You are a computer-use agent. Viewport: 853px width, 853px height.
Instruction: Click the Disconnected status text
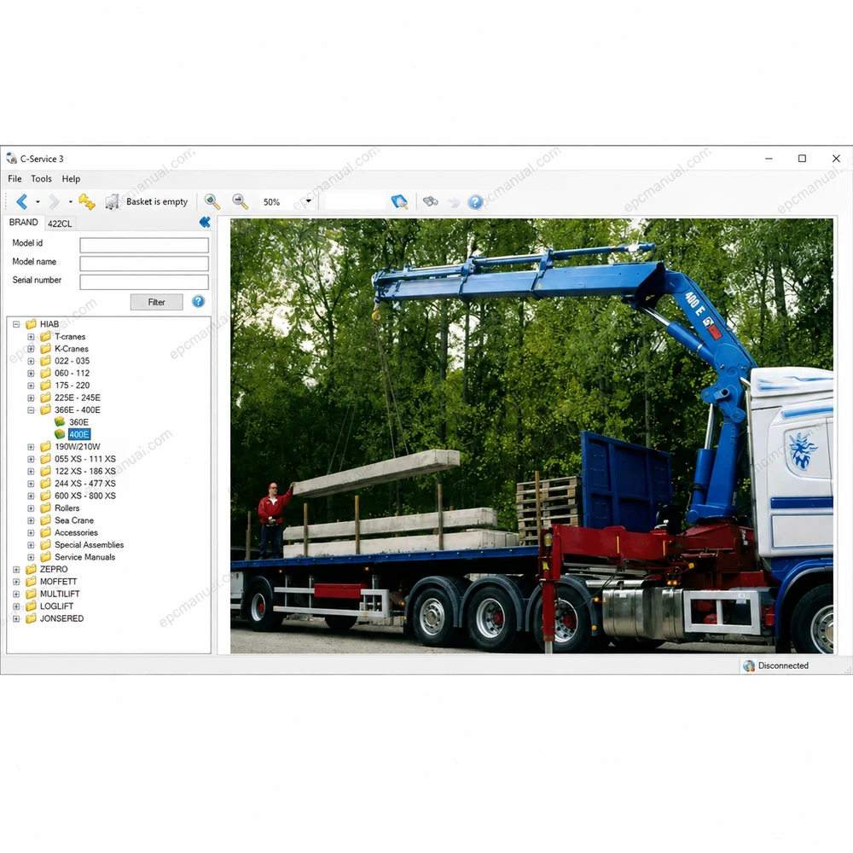coord(783,665)
